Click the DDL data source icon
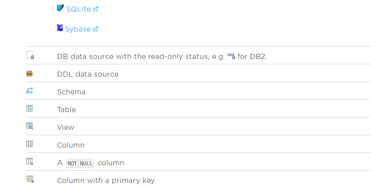The width and height of the screenshot is (371, 186). [x=30, y=74]
